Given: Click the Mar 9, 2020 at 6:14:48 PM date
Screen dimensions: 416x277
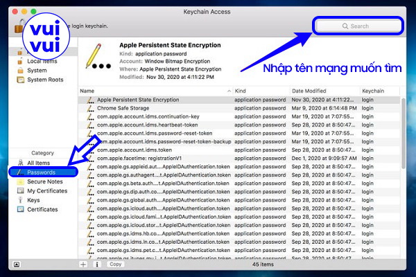Looking at the screenshot, I should click(324, 108).
